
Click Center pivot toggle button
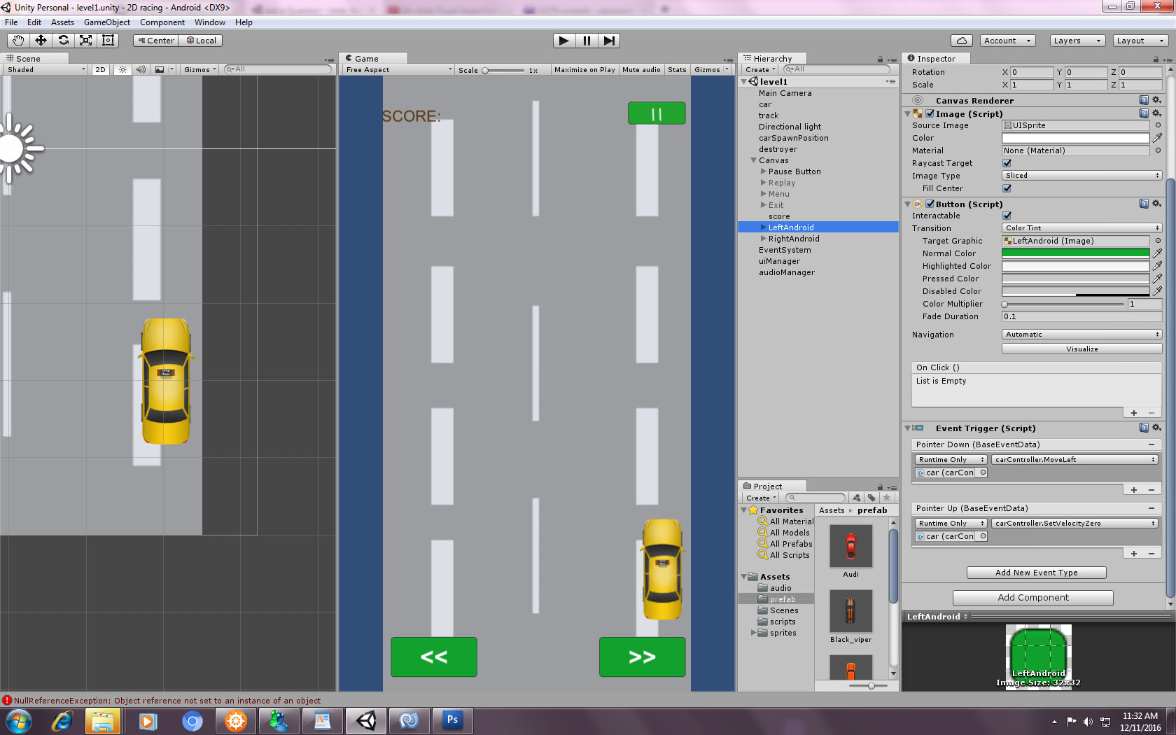pos(155,41)
